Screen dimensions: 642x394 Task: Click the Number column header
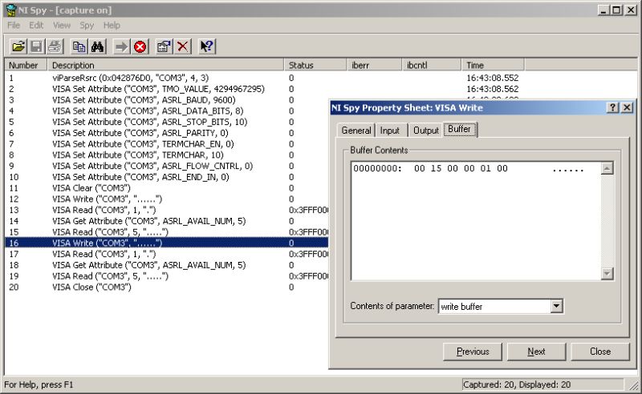pyautogui.click(x=26, y=65)
